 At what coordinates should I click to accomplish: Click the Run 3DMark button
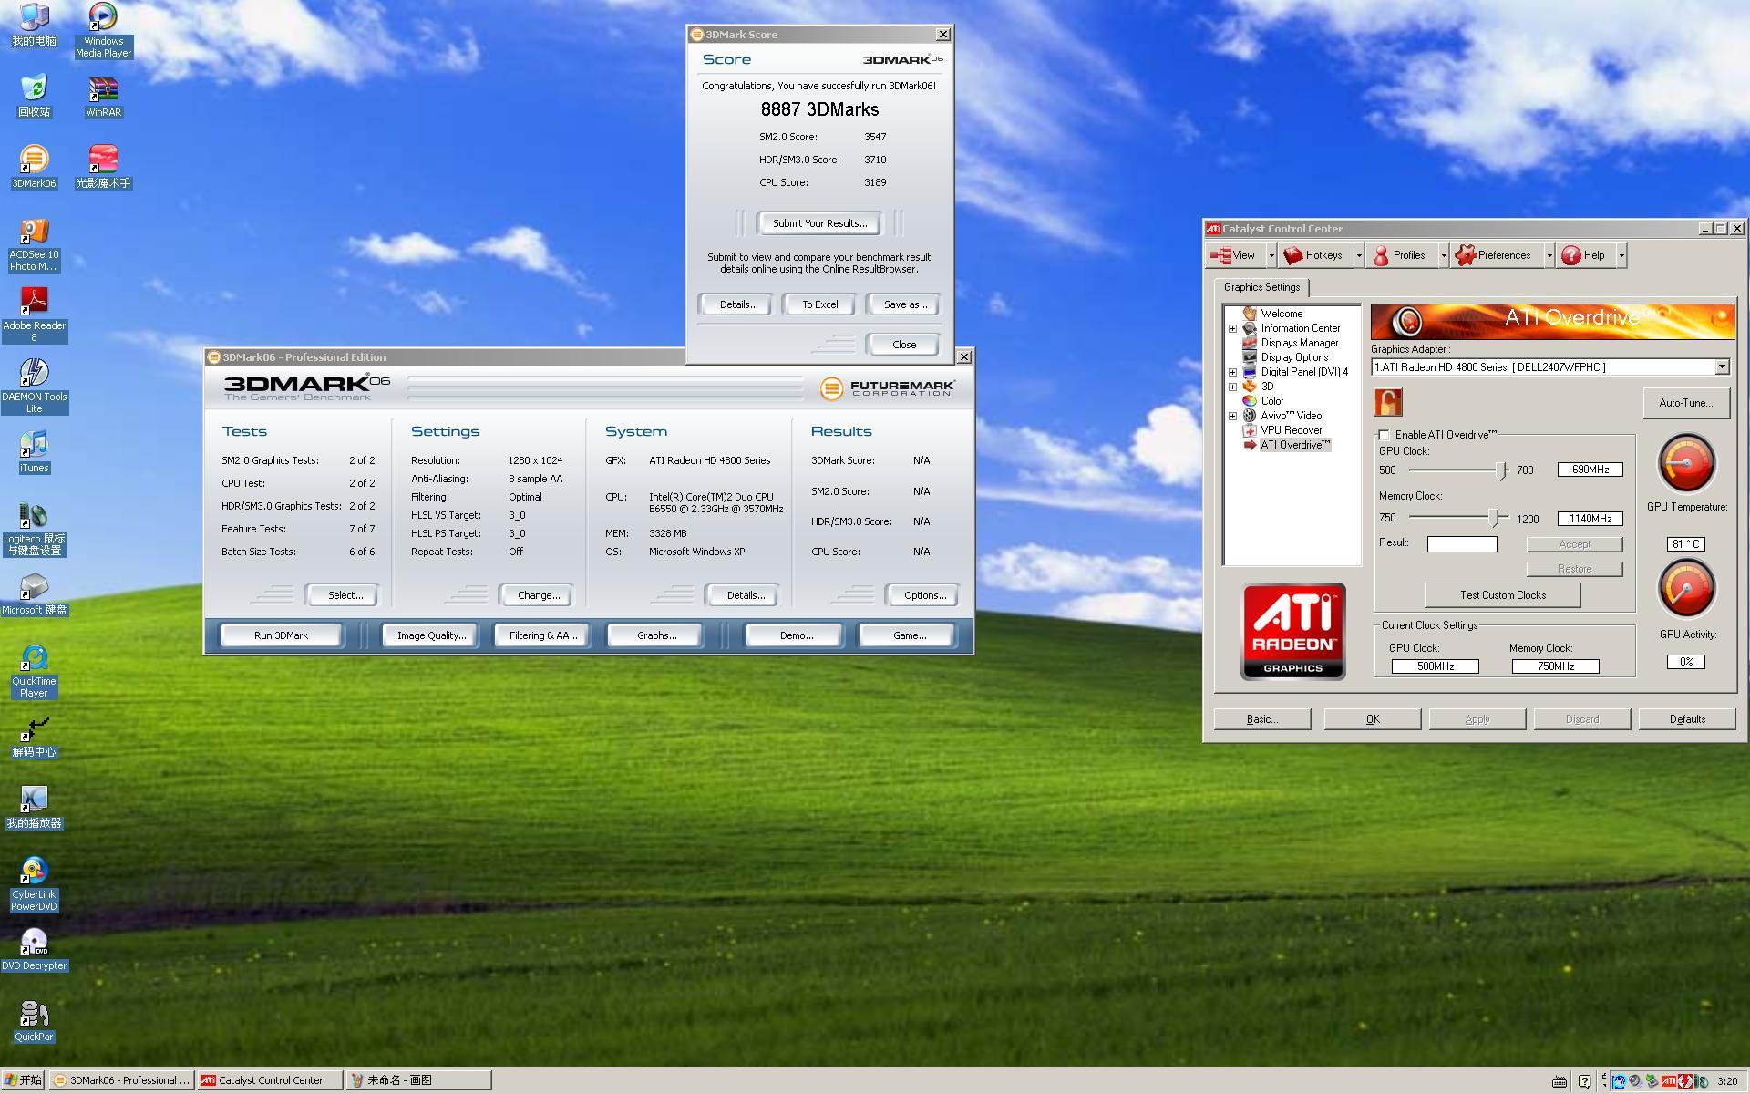(281, 635)
